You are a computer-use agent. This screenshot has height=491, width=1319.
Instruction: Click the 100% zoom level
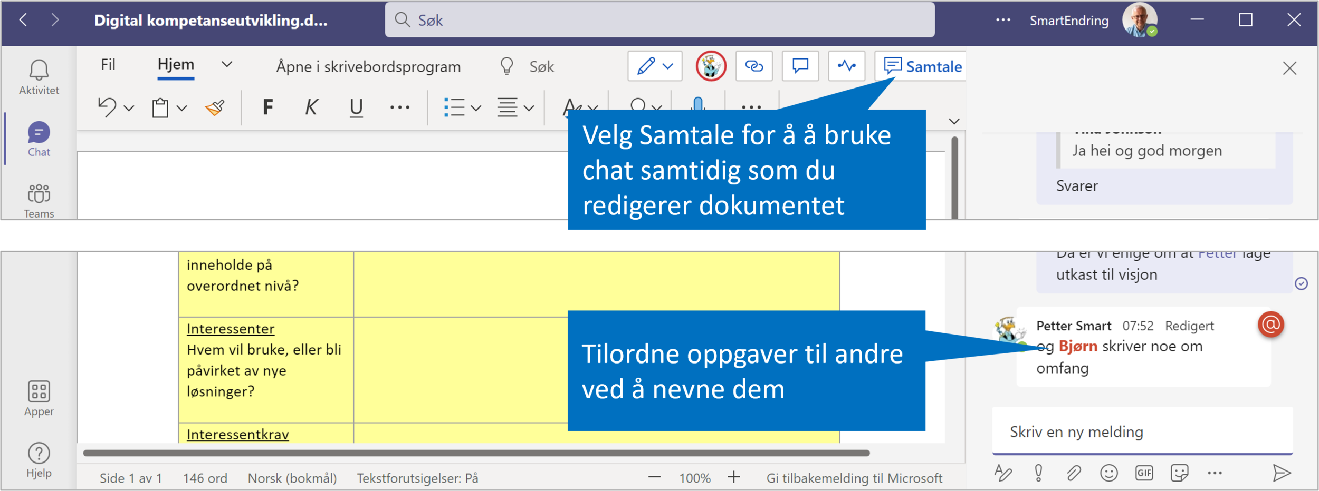tap(694, 478)
